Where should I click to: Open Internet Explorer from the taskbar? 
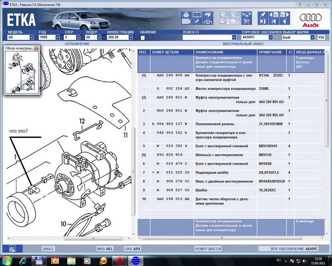[x=23, y=261]
